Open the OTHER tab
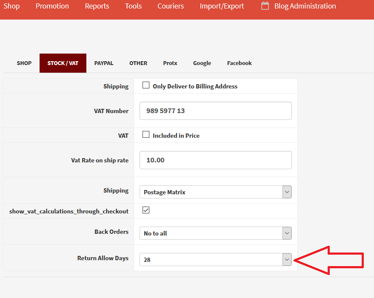This screenshot has width=374, height=298. (138, 63)
